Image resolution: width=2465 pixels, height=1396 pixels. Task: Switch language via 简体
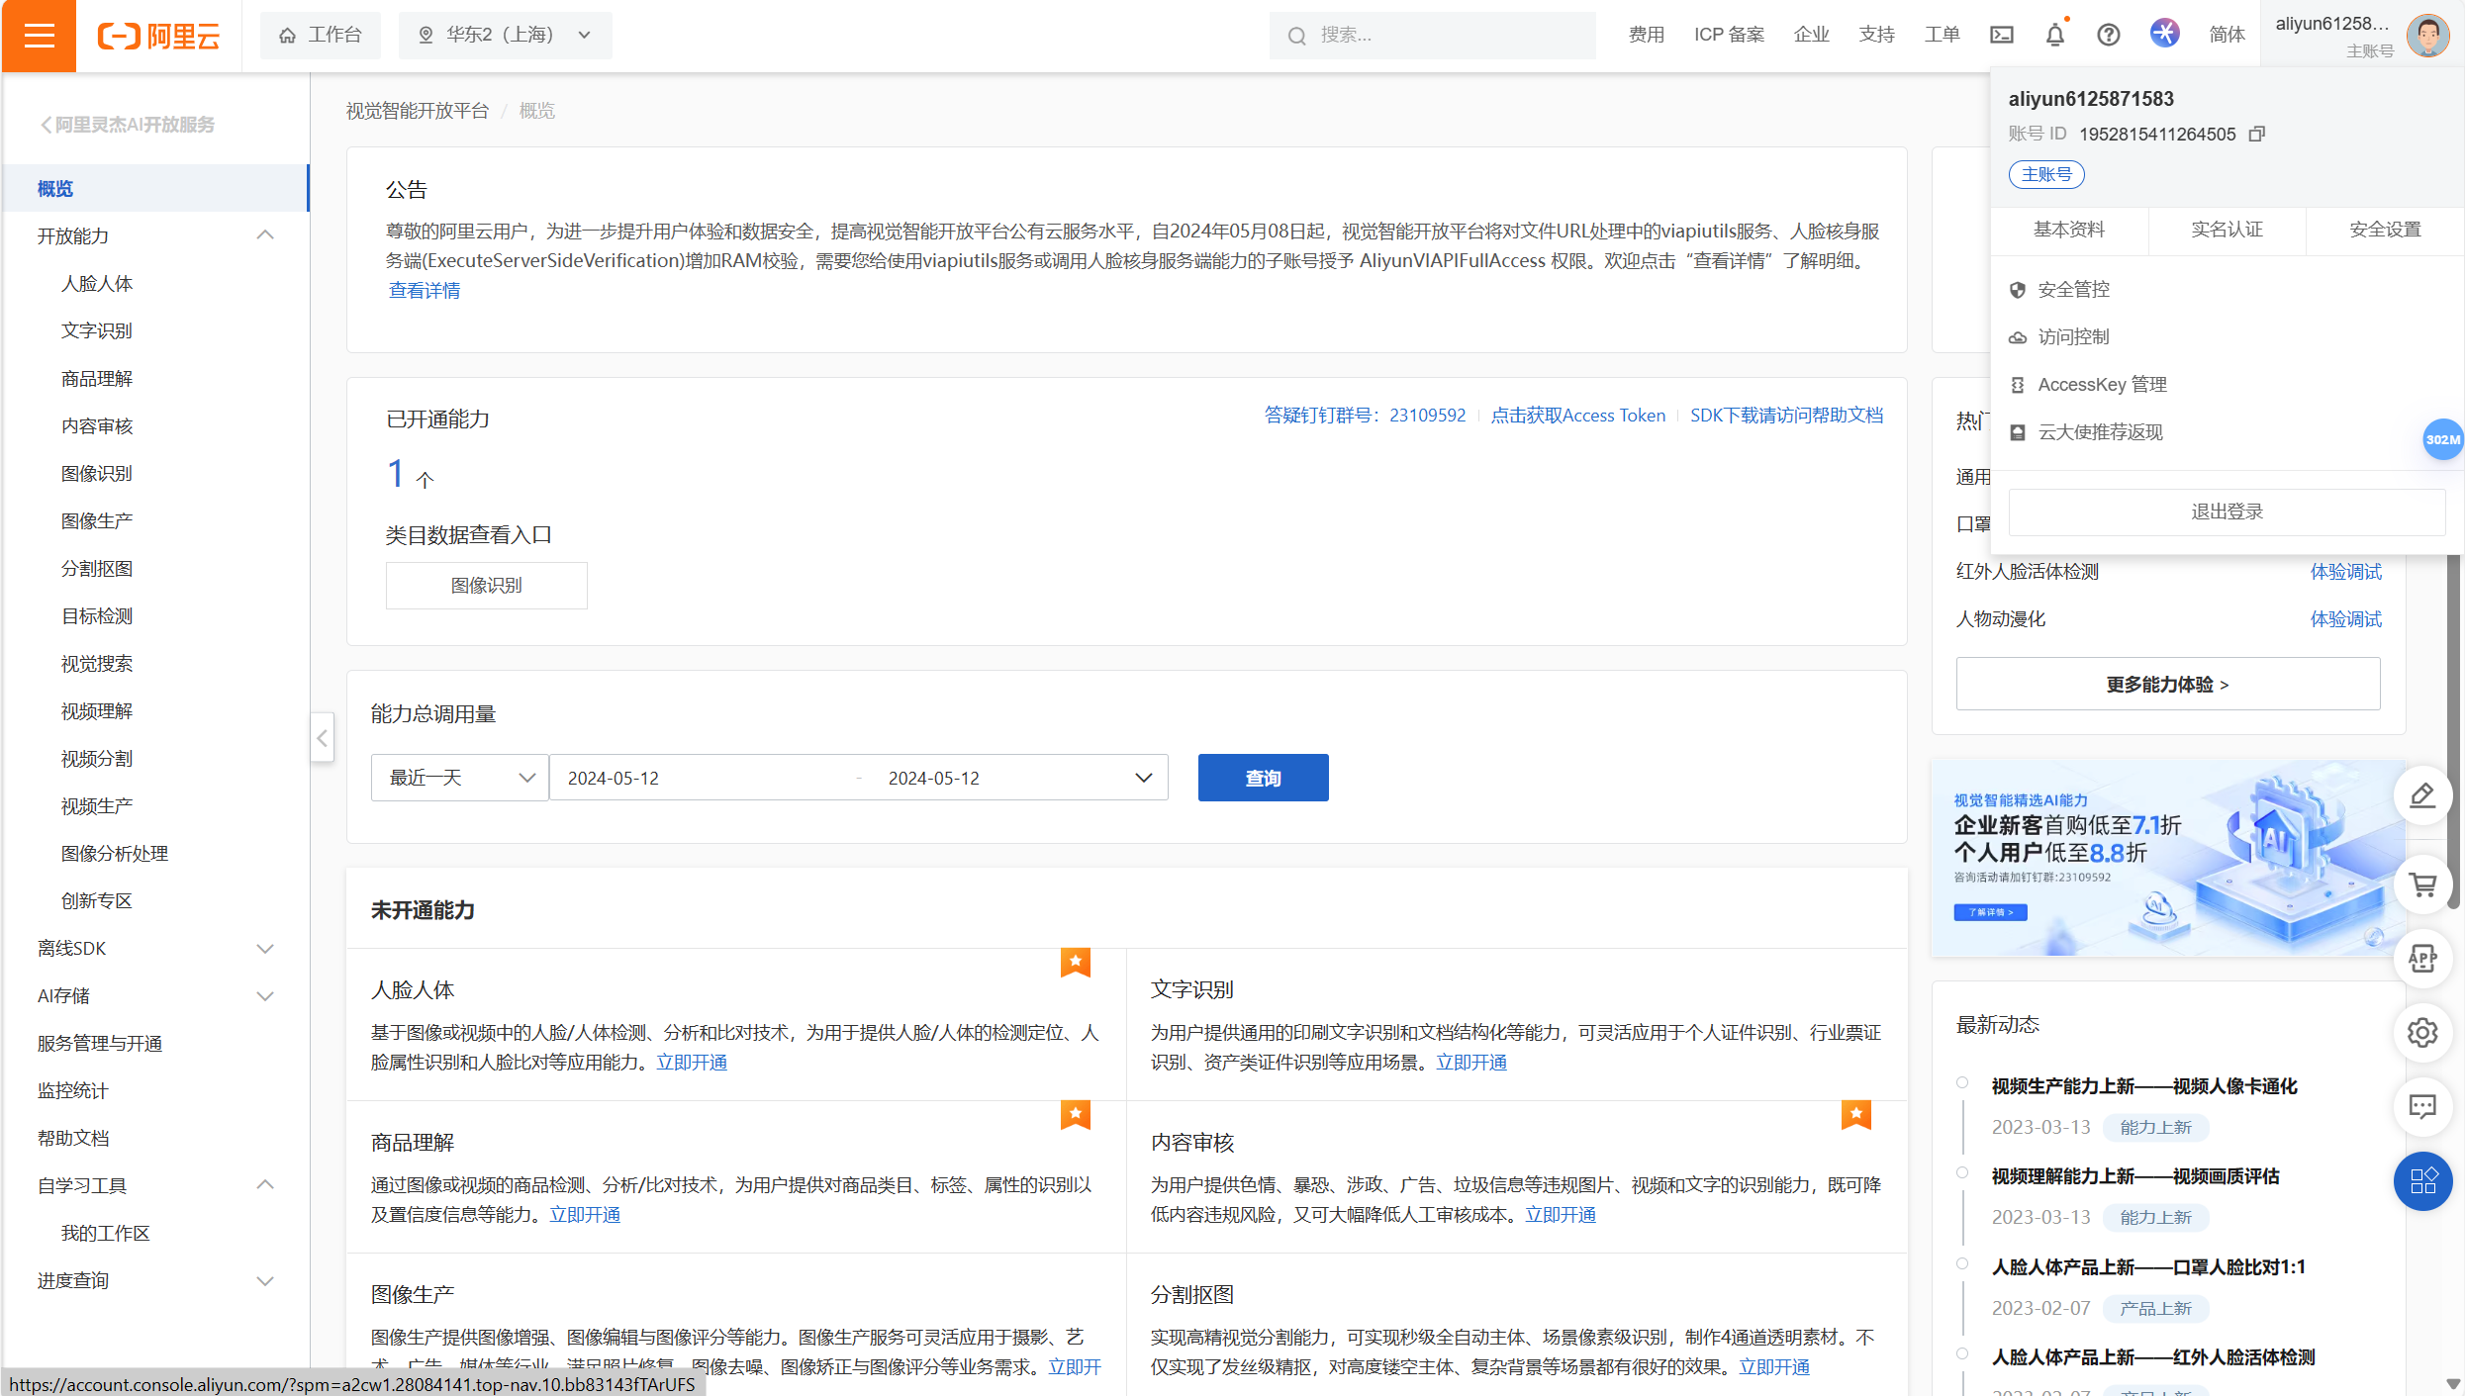point(2227,35)
